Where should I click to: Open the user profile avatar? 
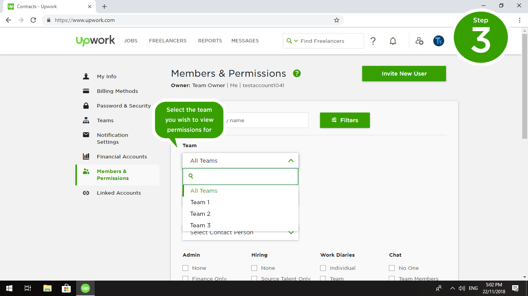tap(438, 41)
